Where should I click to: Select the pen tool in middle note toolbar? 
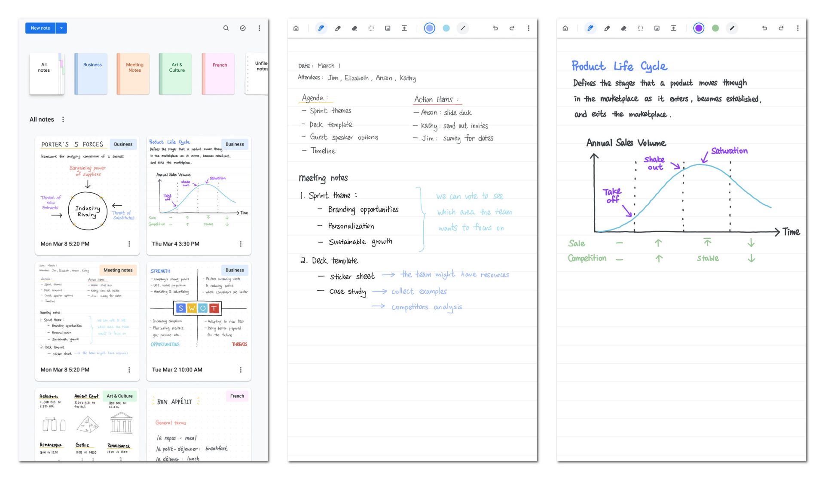(321, 28)
